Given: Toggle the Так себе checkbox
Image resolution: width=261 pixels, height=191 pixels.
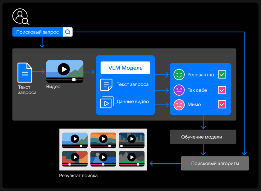Looking at the screenshot, I should click(222, 90).
